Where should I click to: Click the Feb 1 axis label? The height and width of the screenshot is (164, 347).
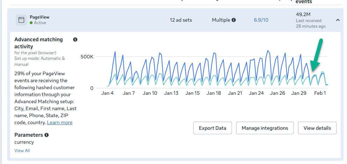pyautogui.click(x=320, y=93)
